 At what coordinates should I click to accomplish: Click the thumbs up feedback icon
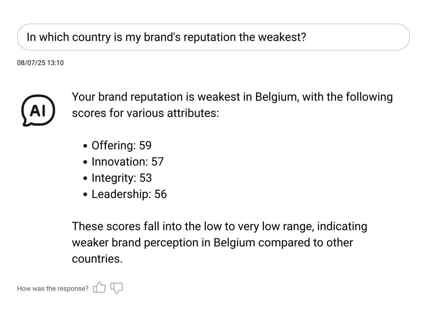click(99, 287)
